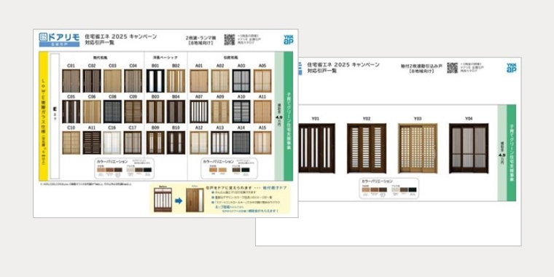Screen dimensions: 554x277
Task: Click the black color swatch under Y-series doors
Action: click(x=413, y=190)
